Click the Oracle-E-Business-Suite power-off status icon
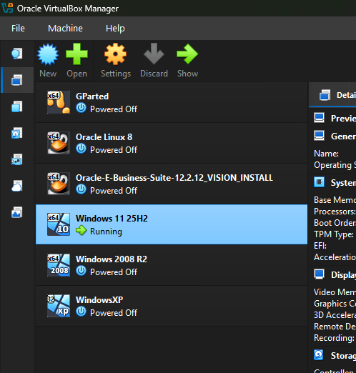 (x=81, y=189)
